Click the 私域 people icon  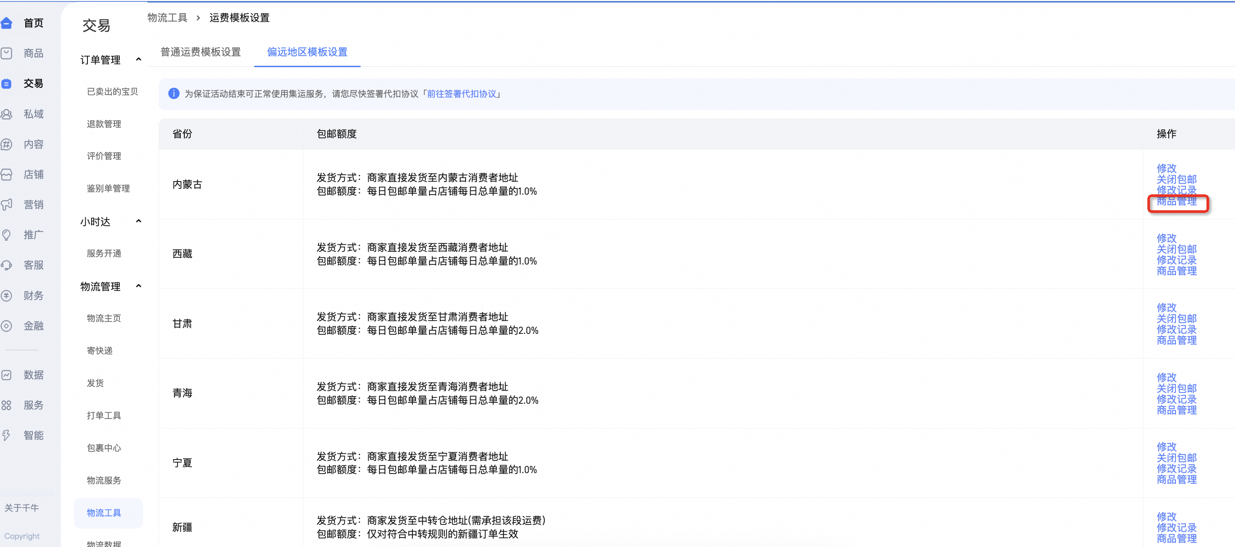[x=6, y=114]
